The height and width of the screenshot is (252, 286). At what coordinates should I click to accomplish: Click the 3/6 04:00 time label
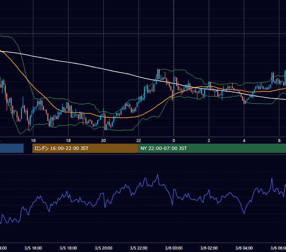point(244,248)
